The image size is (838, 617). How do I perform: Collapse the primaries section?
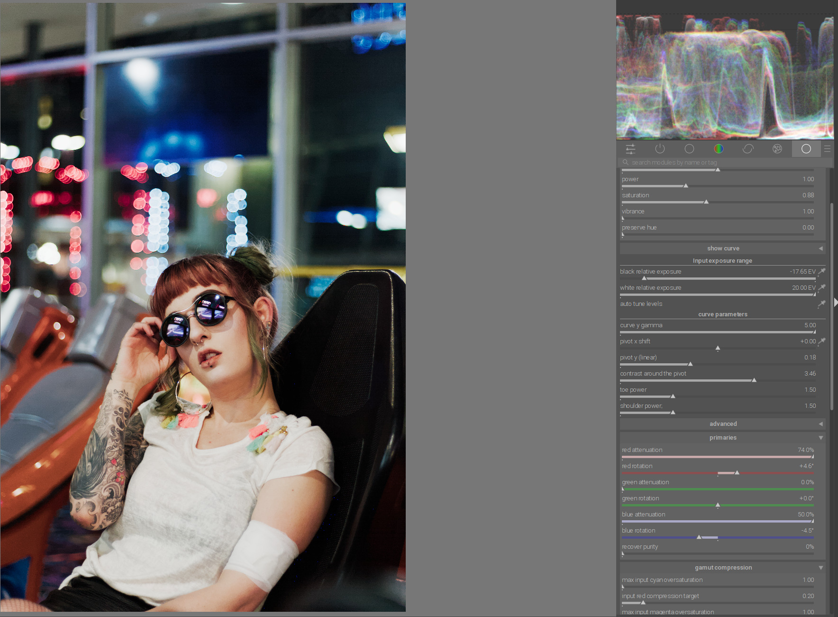coord(723,438)
